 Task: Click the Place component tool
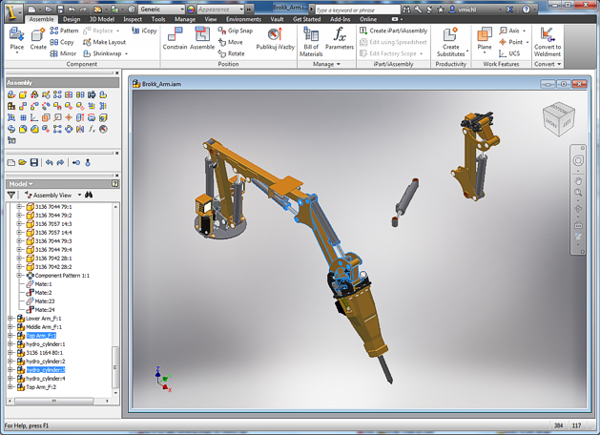pyautogui.click(x=17, y=39)
